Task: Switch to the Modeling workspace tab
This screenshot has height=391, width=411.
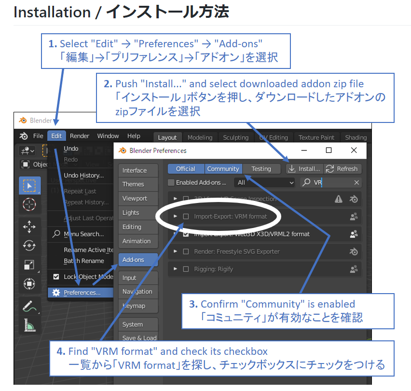Action: click(200, 137)
